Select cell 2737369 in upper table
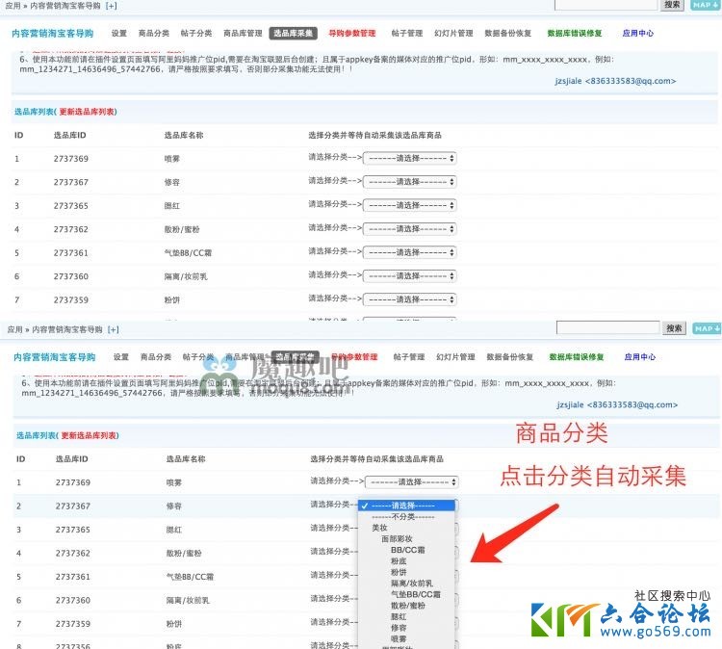This screenshot has width=722, height=649. [x=71, y=159]
